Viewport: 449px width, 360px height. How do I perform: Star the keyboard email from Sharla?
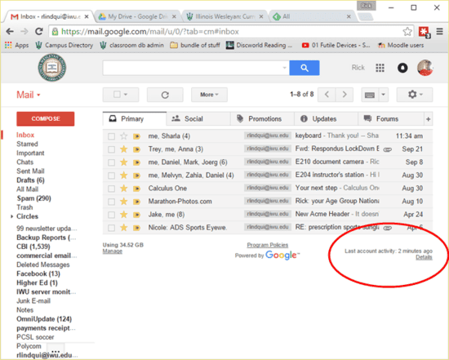coord(124,136)
